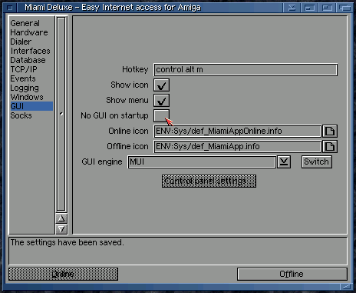
Task: Click the window zoom gadget in title bar
Action: point(327,8)
